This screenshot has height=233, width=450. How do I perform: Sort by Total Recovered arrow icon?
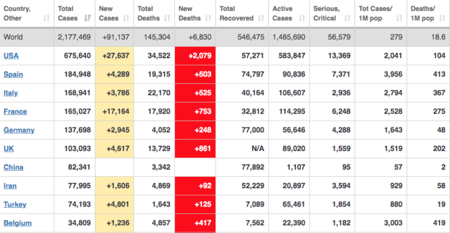pos(261,18)
